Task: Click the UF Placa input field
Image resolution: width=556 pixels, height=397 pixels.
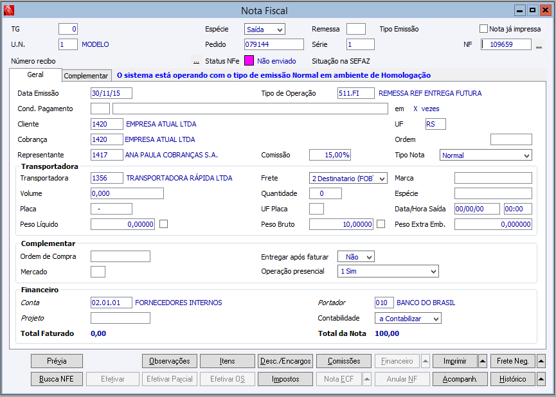Action: coord(316,209)
